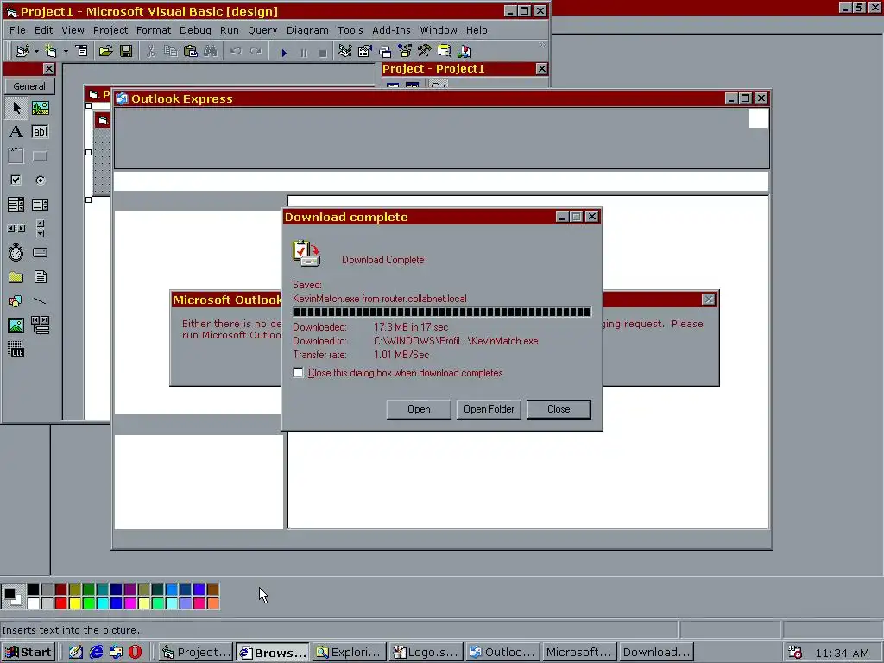
Task: Select the Image control in toolbox
Action: click(x=16, y=325)
